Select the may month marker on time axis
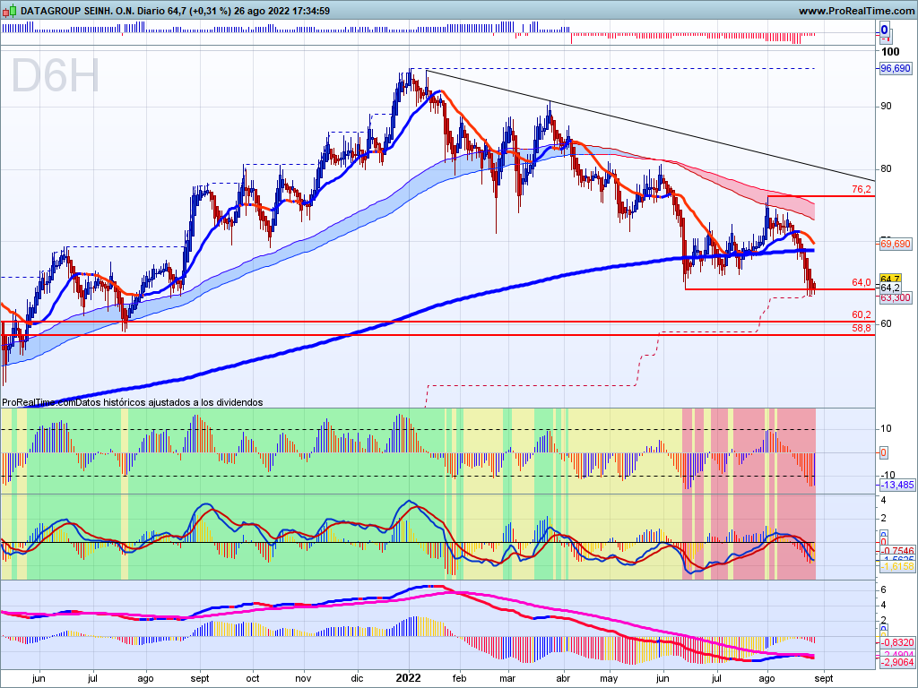 [610, 679]
